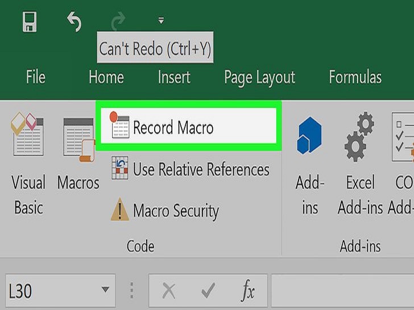Image resolution: width=414 pixels, height=310 pixels.
Task: Click the greyed Redo arrow icon
Action: pyautogui.click(x=118, y=21)
